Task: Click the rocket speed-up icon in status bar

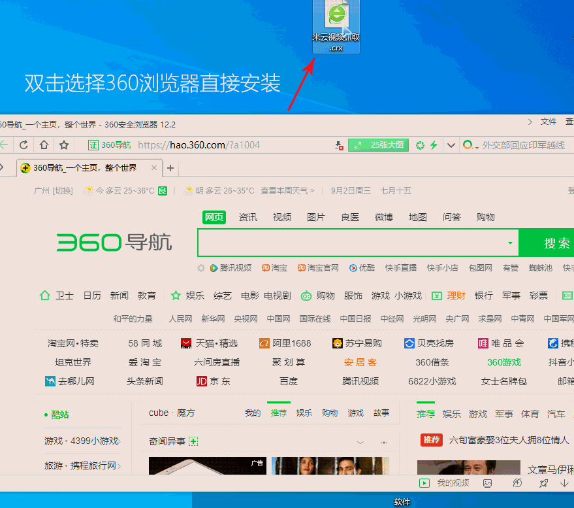Action: (543, 483)
